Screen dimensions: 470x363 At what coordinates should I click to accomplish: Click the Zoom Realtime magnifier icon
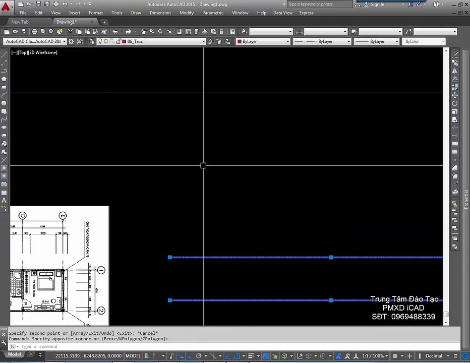(x=152, y=31)
